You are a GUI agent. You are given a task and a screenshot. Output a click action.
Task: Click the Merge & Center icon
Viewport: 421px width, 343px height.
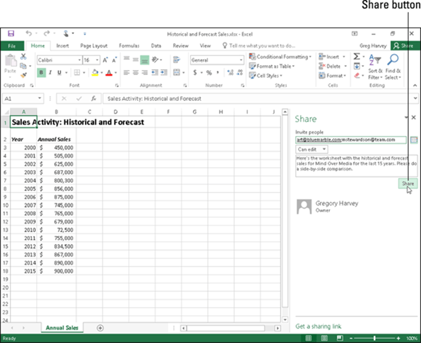pyautogui.click(x=177, y=72)
